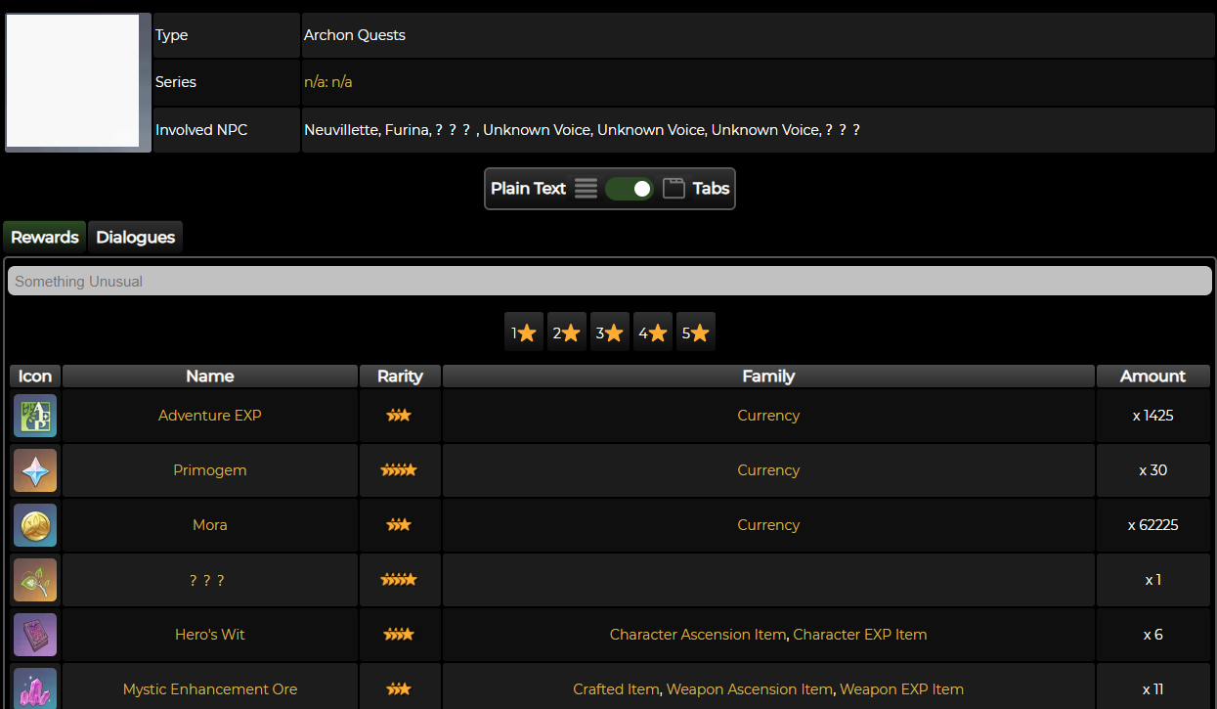Image resolution: width=1217 pixels, height=709 pixels.
Task: Click the ? ? ? reward row icon
Action: [x=35, y=580]
